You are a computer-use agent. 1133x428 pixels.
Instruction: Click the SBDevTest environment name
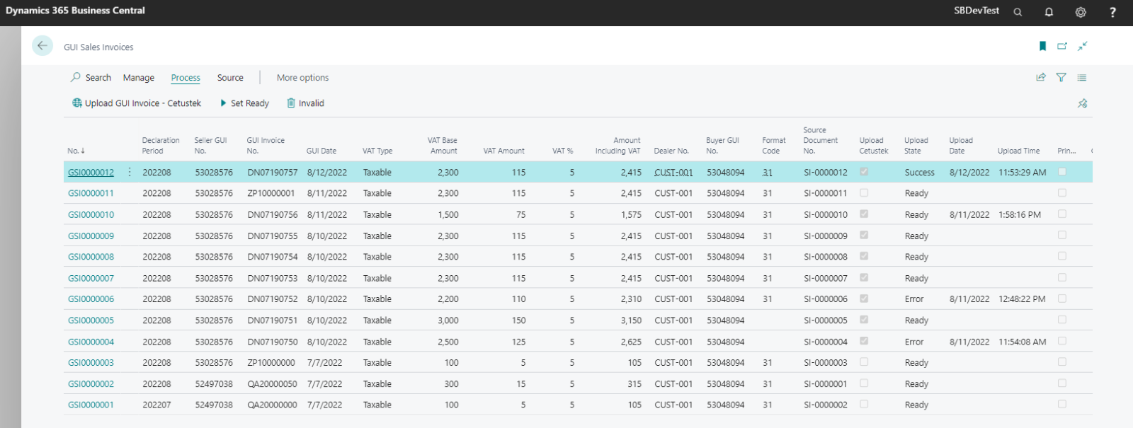[977, 11]
